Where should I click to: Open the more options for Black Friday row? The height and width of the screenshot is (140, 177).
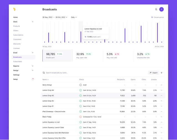[x=161, y=117]
